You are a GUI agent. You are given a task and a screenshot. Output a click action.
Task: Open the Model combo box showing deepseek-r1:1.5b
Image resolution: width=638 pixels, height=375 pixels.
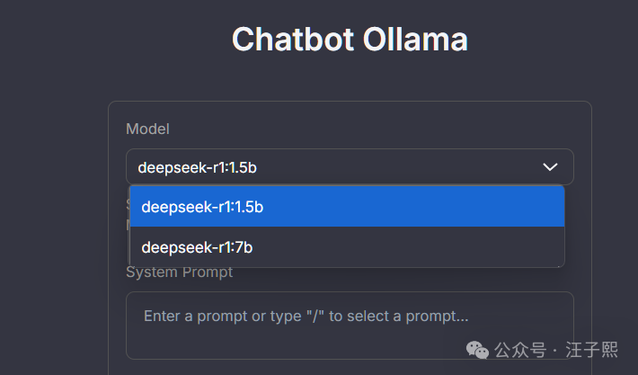click(350, 167)
